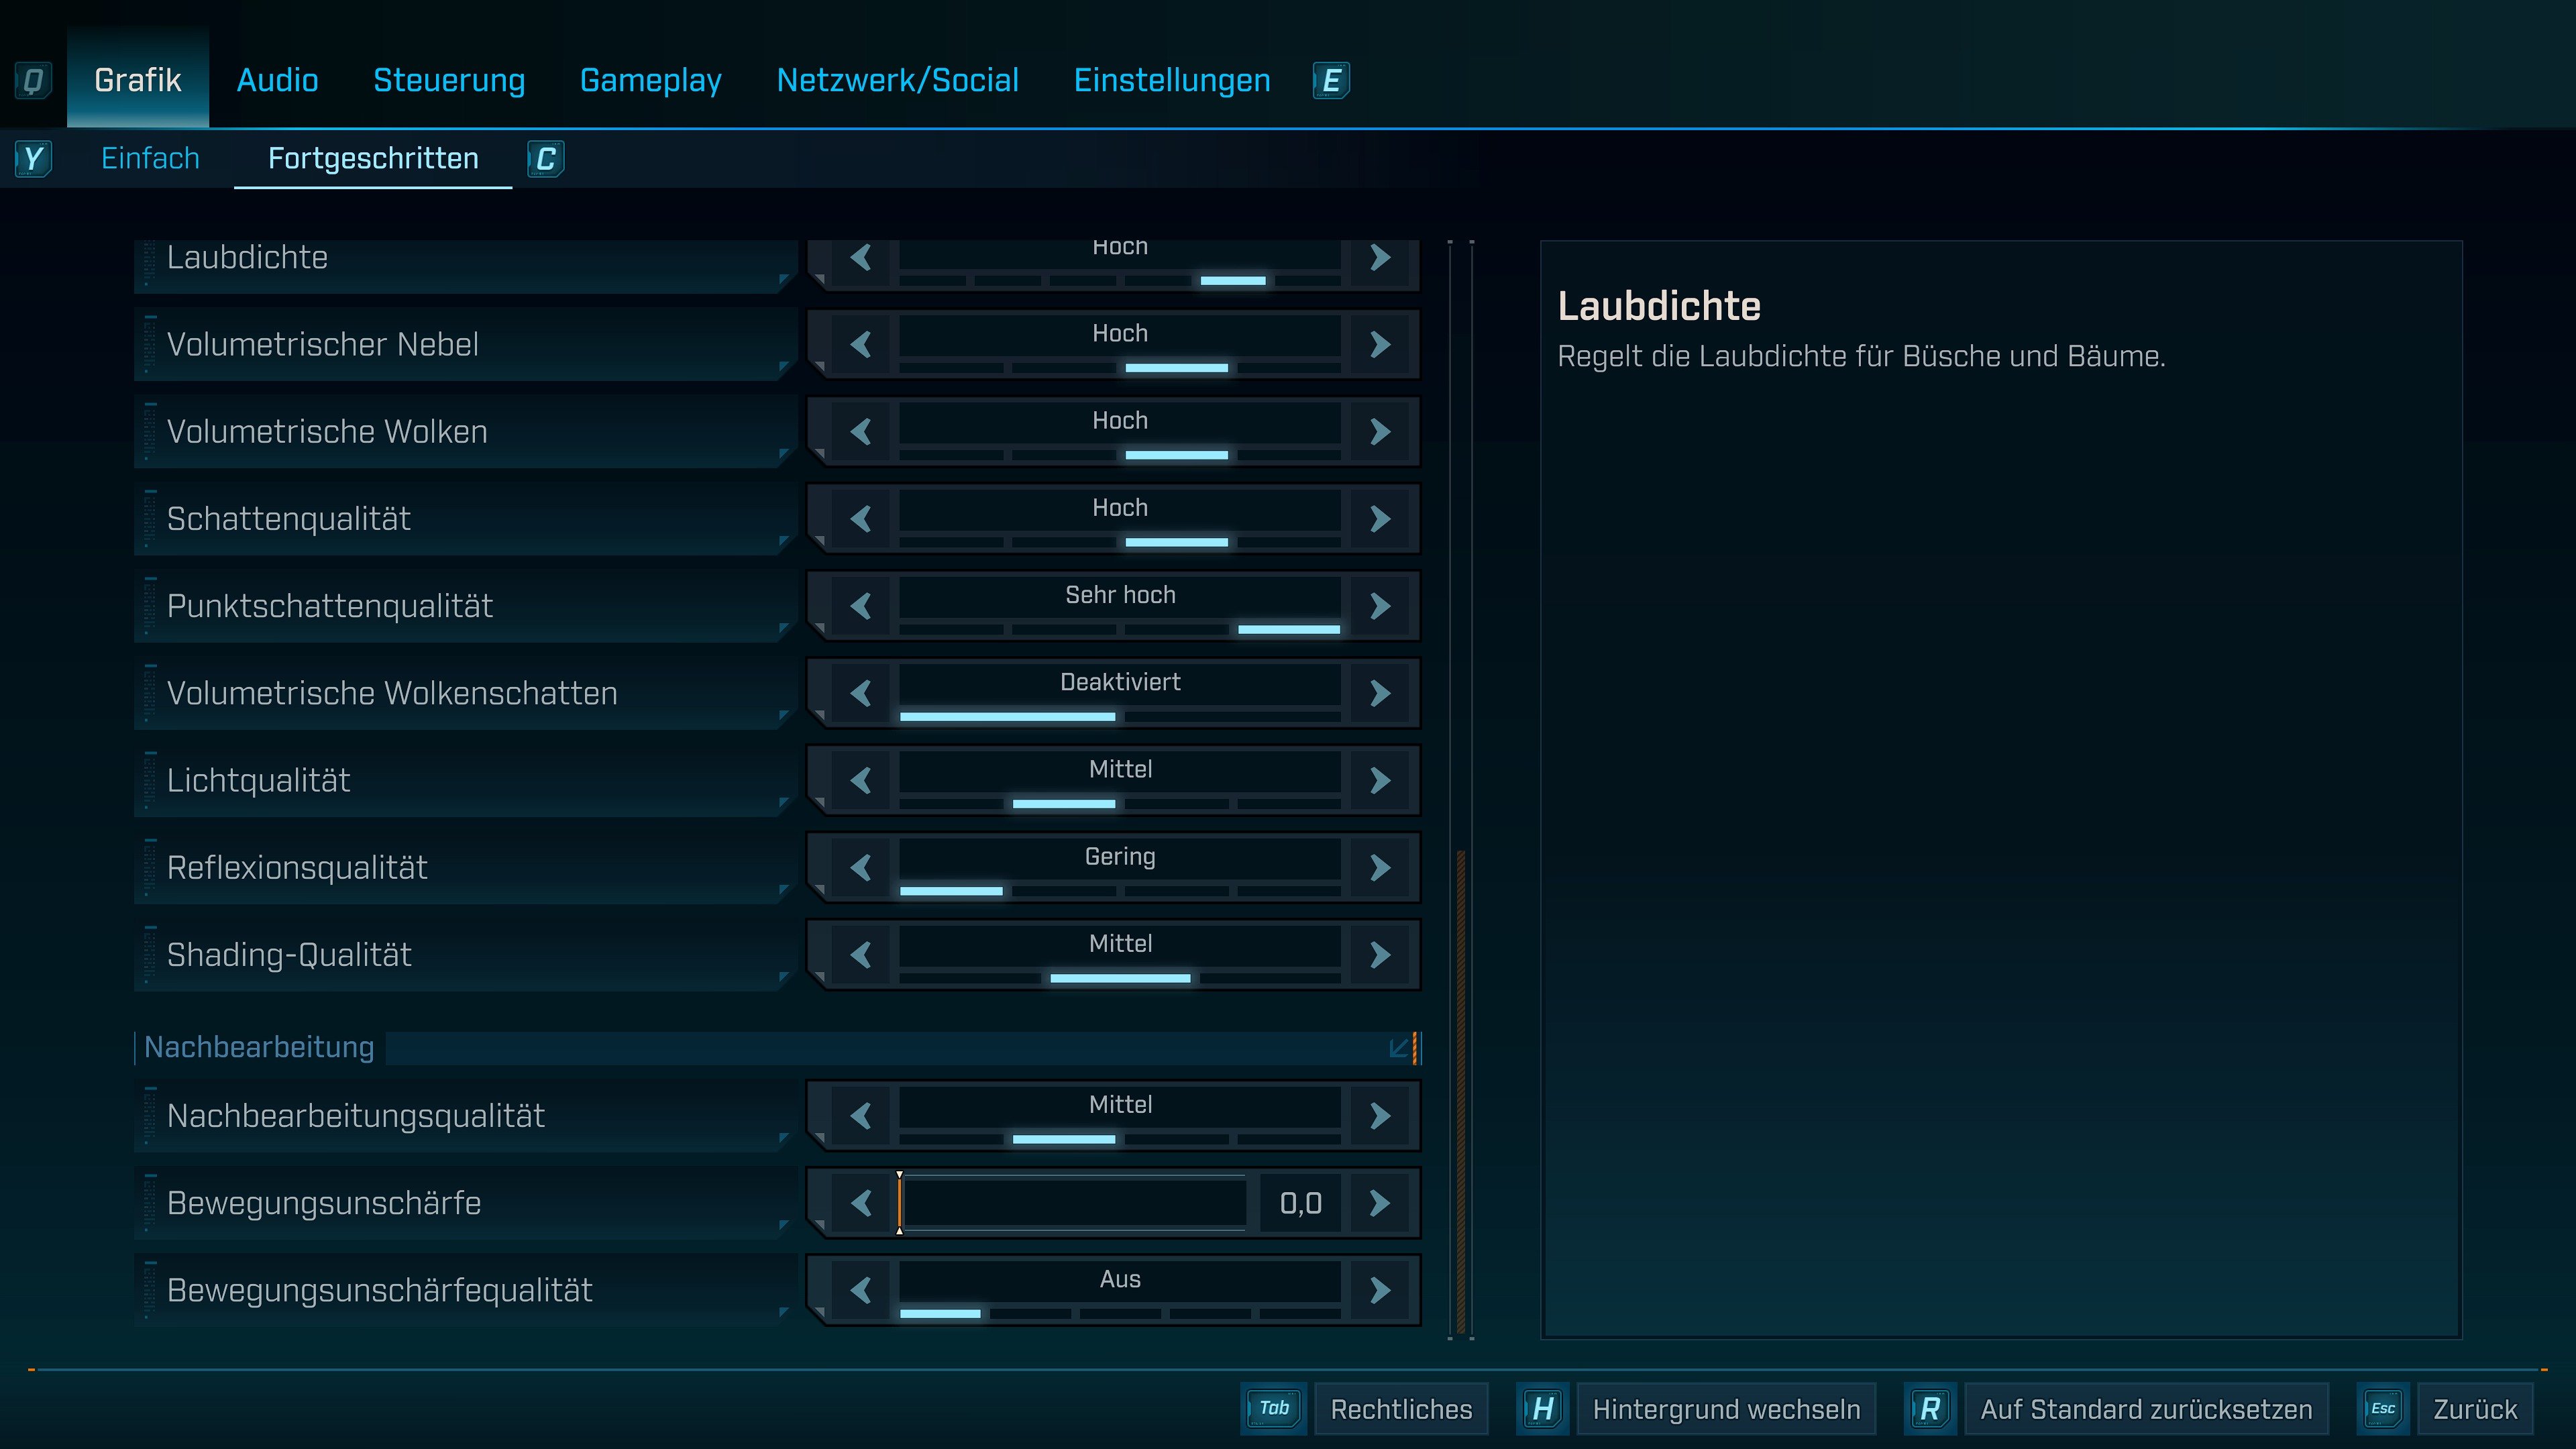Click the Y key icon beside Einfach
This screenshot has width=2576, height=1449.
[x=32, y=158]
